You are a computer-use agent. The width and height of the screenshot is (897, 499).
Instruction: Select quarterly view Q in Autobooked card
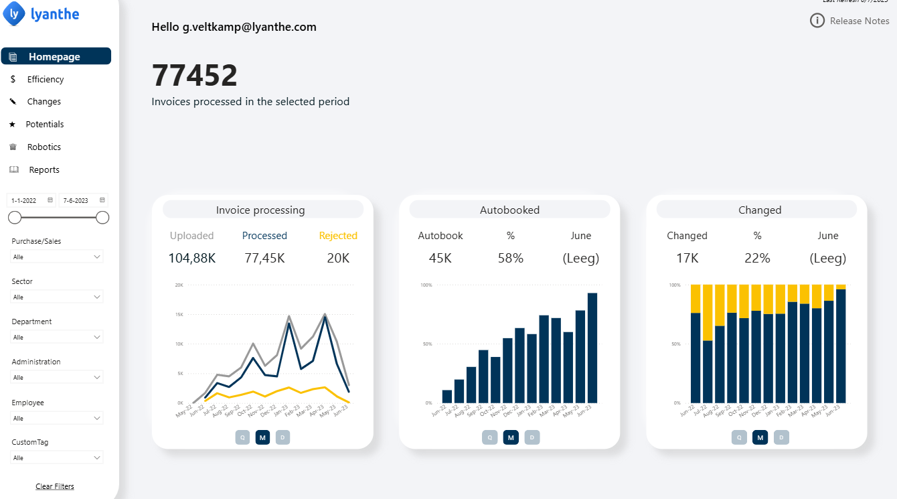pyautogui.click(x=489, y=437)
